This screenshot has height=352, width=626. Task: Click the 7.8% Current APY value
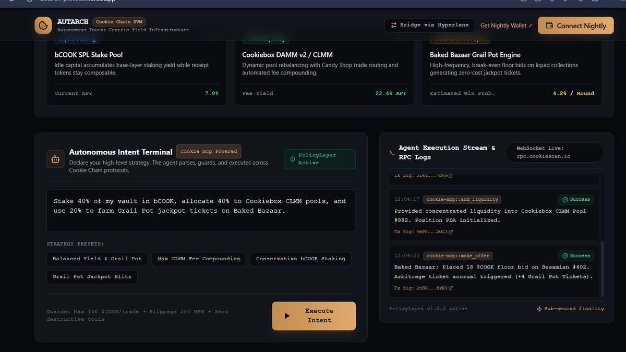[x=212, y=93]
